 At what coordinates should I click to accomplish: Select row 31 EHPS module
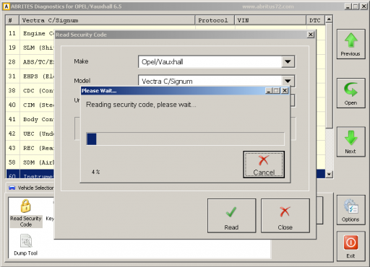tap(30, 76)
